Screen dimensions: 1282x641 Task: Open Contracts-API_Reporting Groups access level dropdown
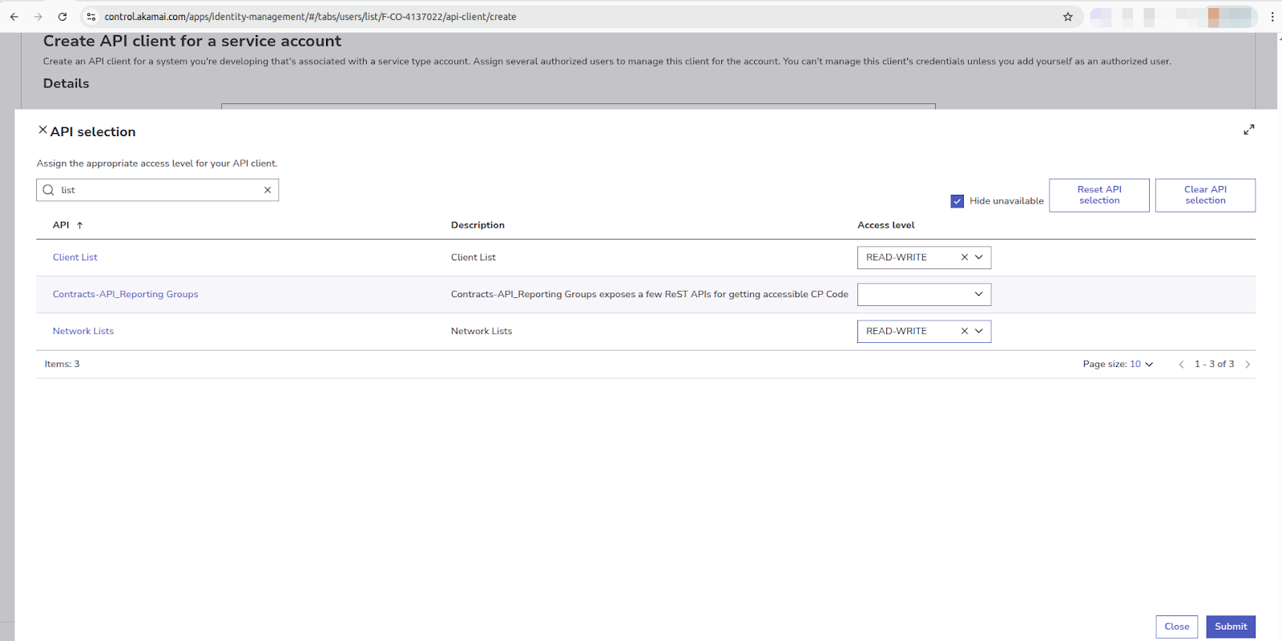click(x=924, y=294)
